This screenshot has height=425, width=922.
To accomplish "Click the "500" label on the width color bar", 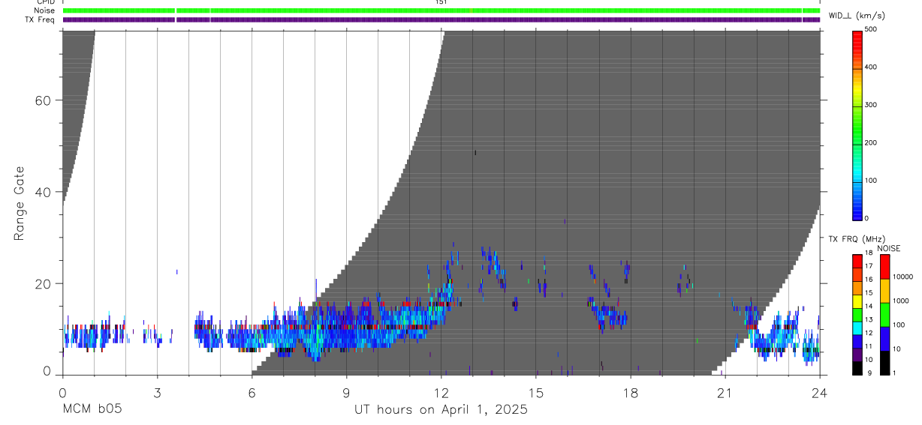I will point(871,29).
